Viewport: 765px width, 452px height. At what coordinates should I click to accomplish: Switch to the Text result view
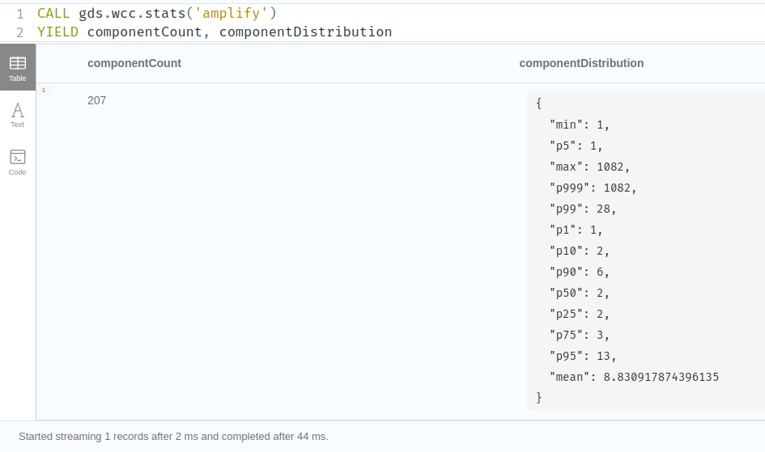(x=17, y=114)
